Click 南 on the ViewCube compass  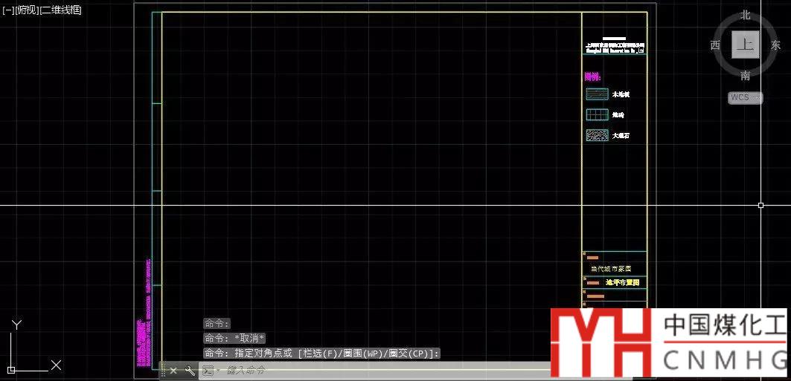[746, 76]
